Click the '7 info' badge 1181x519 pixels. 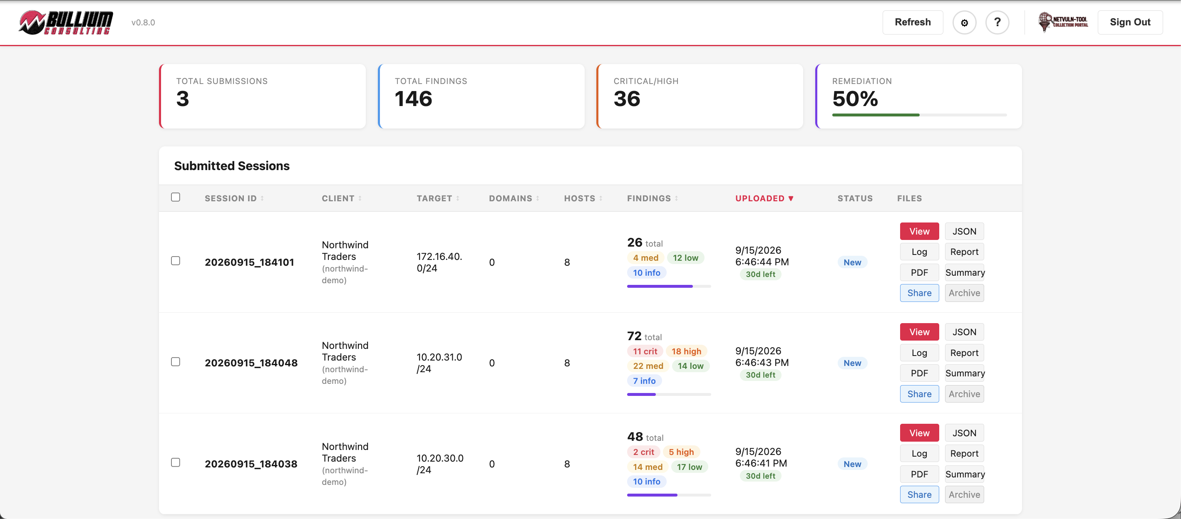point(644,381)
